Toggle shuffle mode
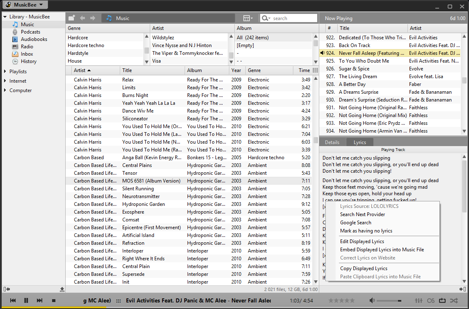 click(x=454, y=300)
